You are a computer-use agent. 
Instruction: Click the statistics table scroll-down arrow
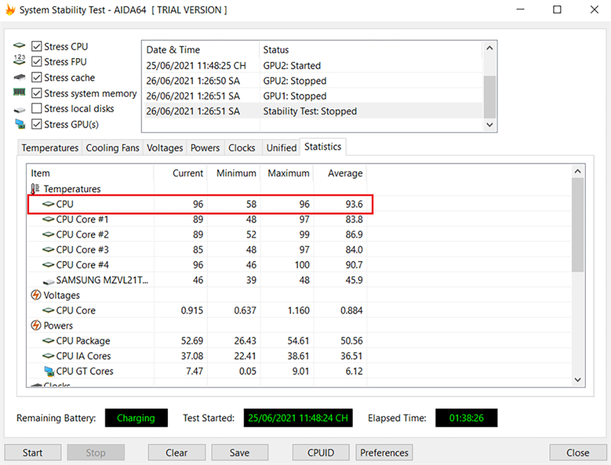pyautogui.click(x=578, y=379)
